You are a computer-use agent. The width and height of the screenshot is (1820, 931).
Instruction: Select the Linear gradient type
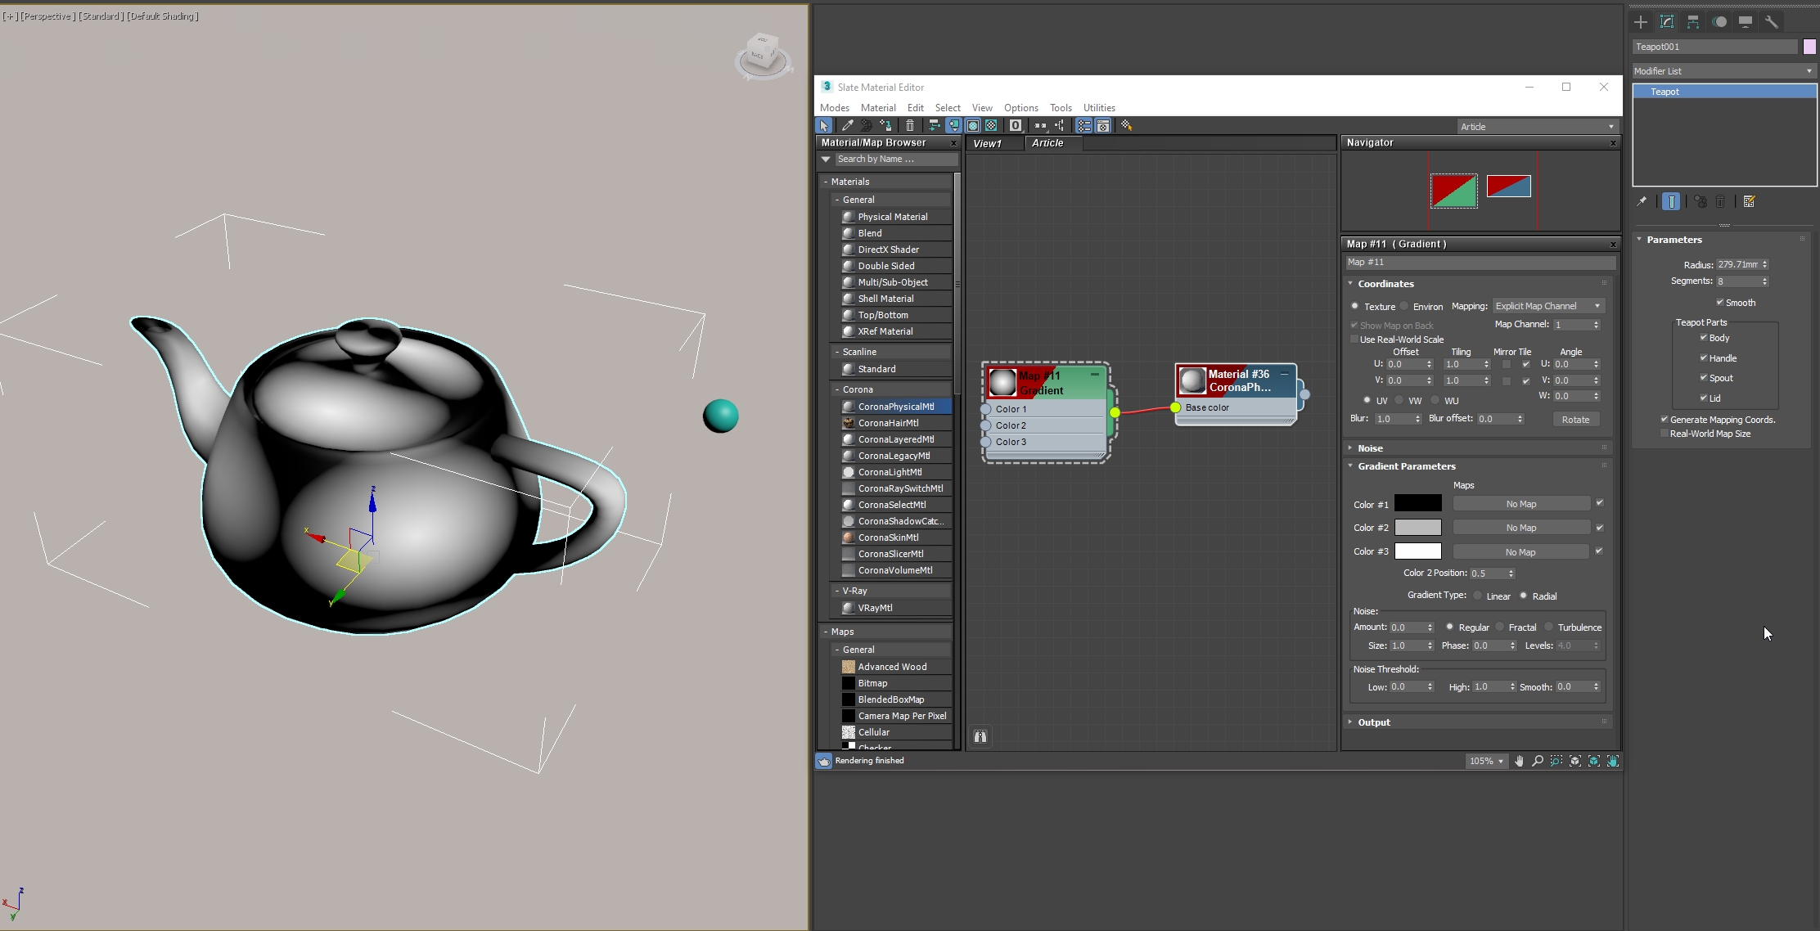(1478, 596)
